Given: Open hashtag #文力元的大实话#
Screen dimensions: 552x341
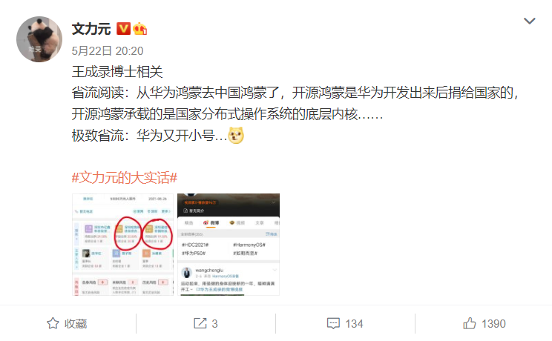Looking at the screenshot, I should coord(124,178).
